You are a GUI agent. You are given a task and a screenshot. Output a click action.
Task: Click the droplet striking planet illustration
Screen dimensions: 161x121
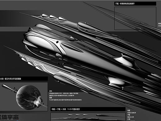click(x=24, y=97)
